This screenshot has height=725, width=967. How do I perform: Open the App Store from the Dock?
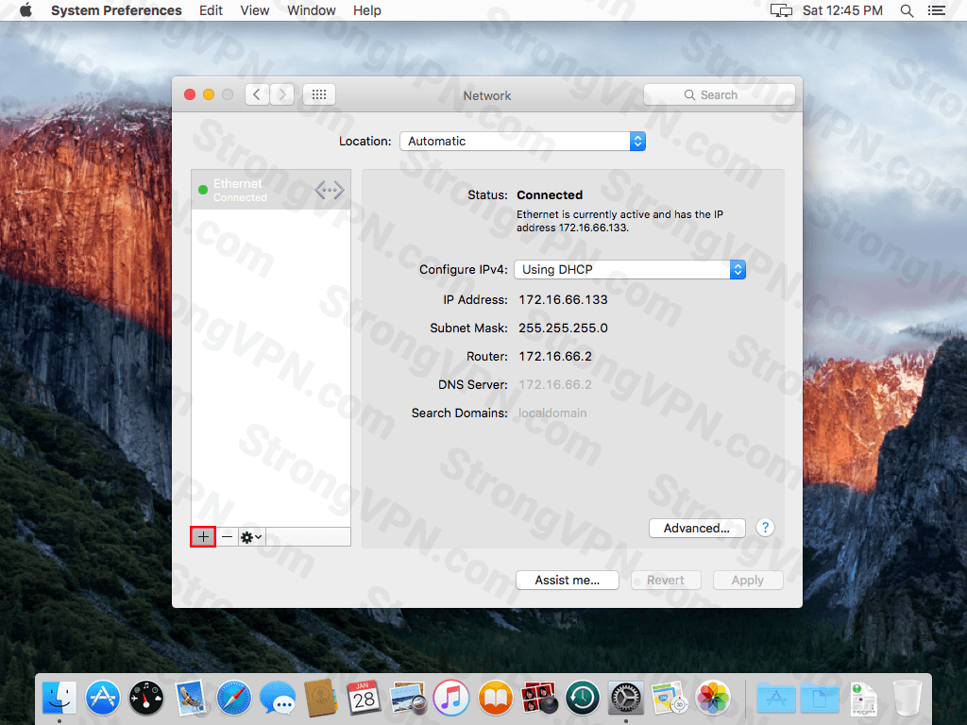pos(103,698)
